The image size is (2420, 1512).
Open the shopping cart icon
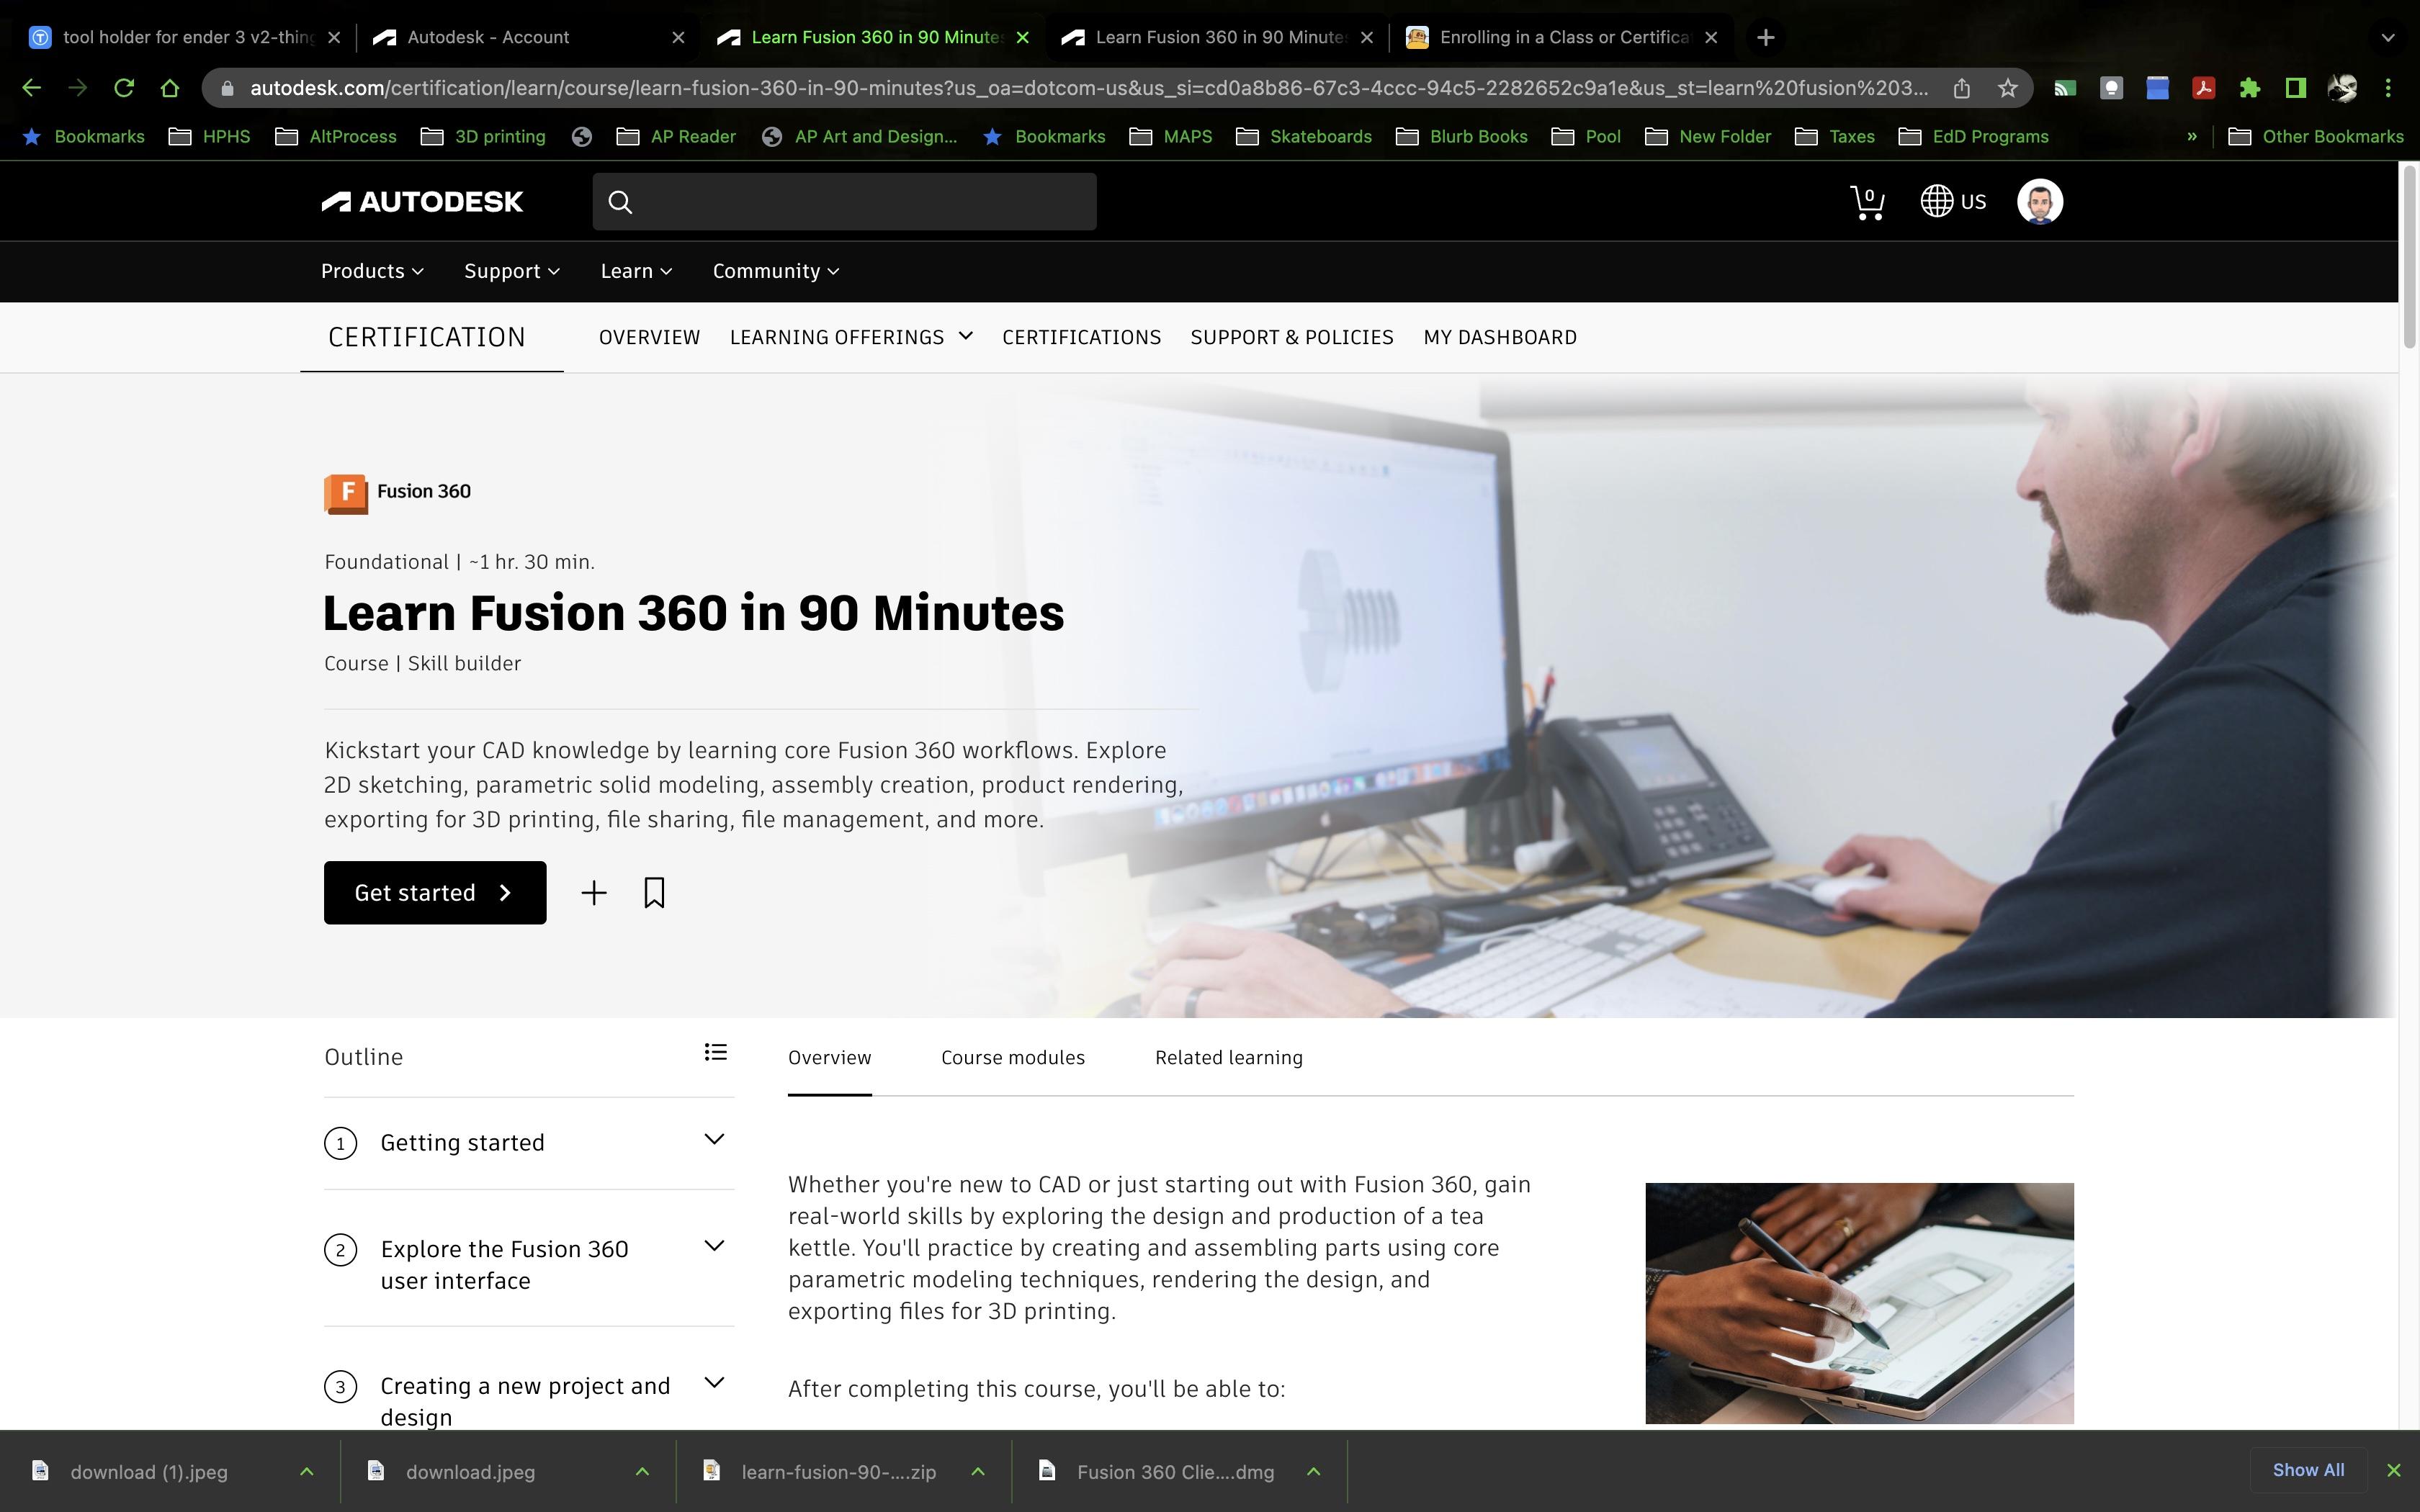tap(1866, 202)
